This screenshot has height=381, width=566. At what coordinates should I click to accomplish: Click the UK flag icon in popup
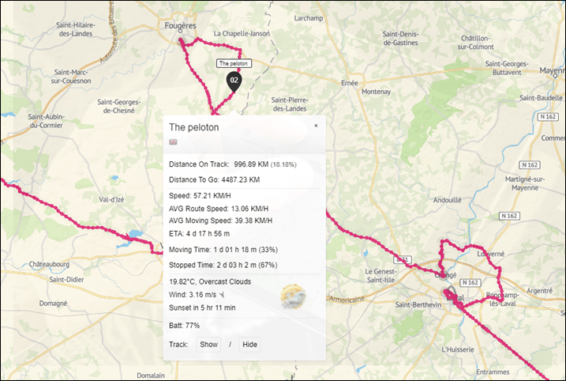tap(173, 141)
